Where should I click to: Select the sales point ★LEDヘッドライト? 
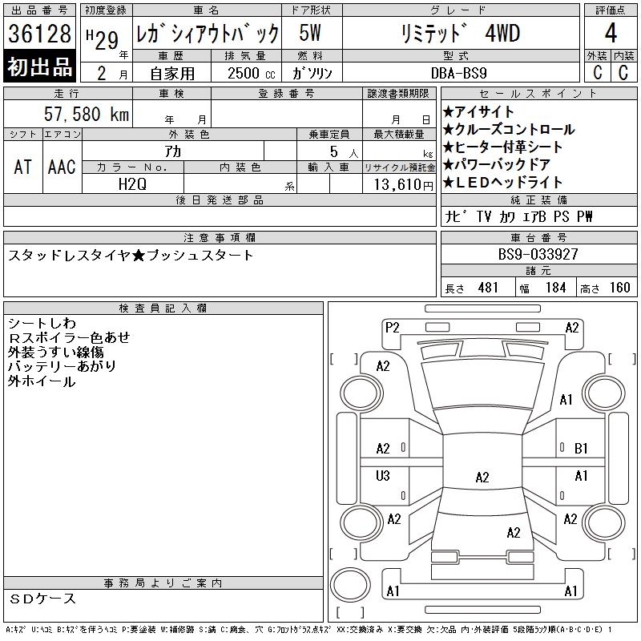point(503,182)
